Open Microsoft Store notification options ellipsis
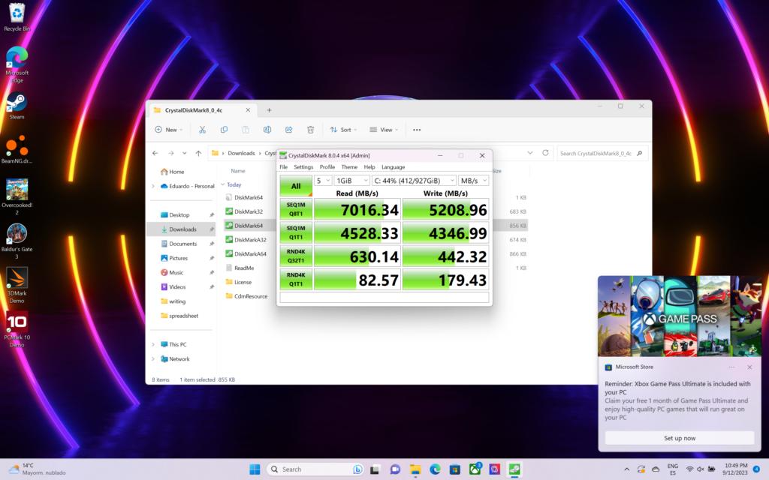 click(731, 367)
